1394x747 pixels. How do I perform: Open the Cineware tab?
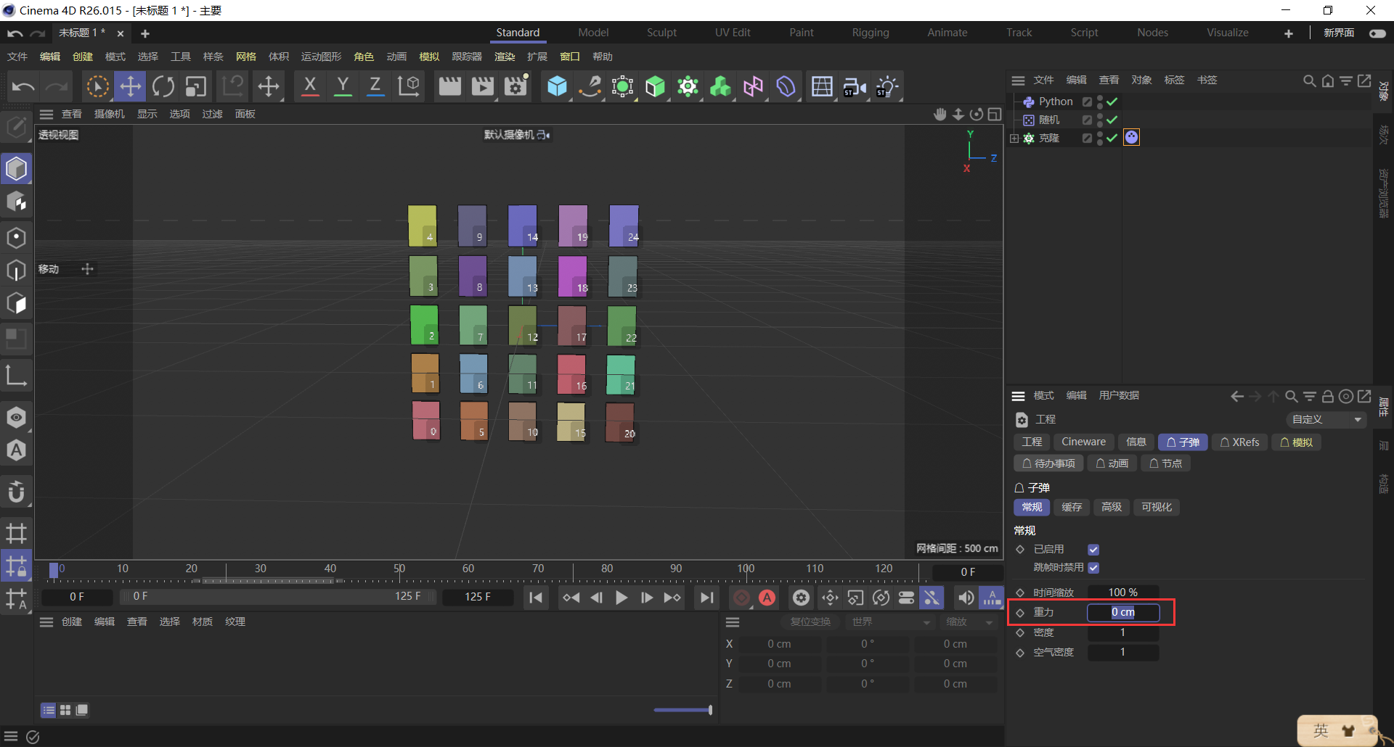1083,442
